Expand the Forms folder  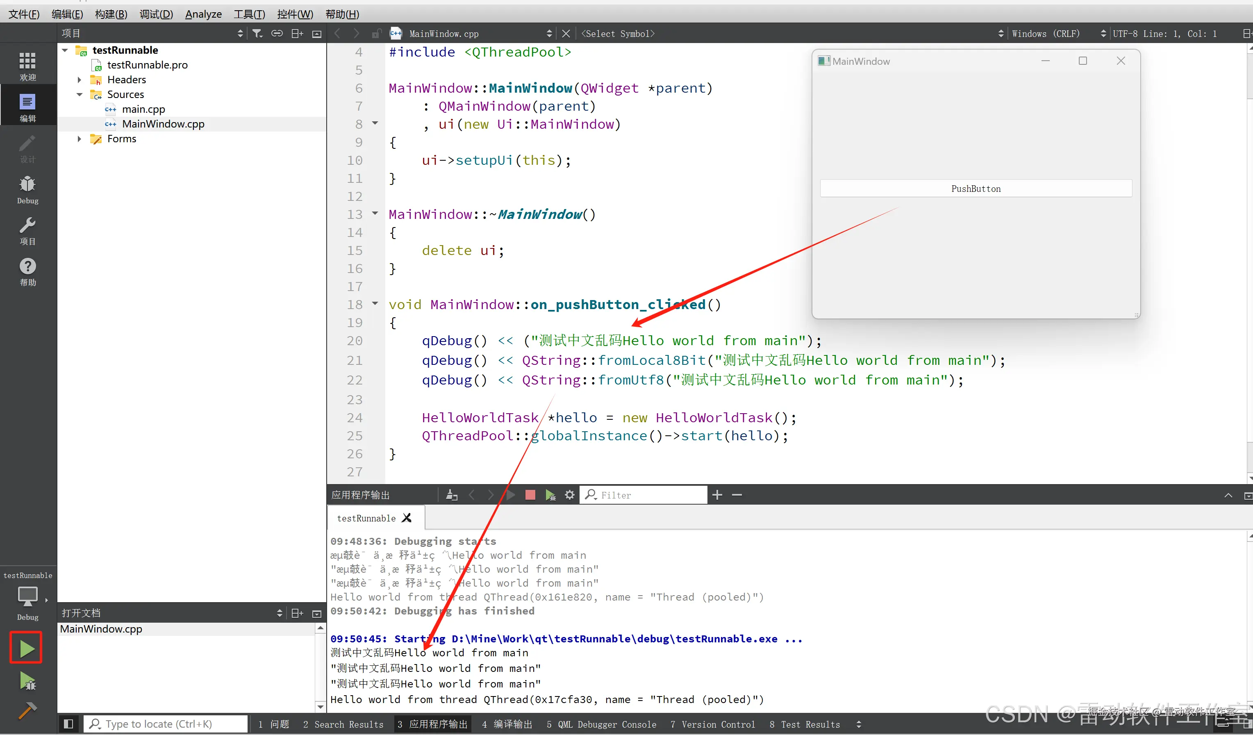coord(79,139)
